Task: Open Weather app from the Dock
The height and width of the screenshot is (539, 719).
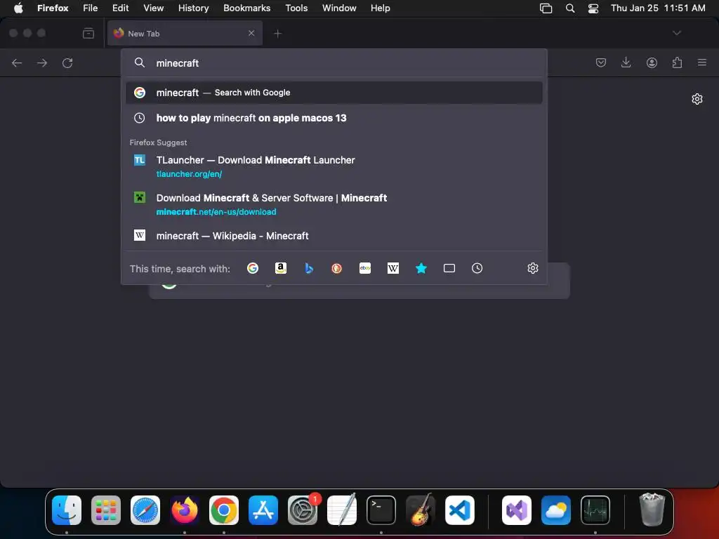Action: click(x=556, y=510)
